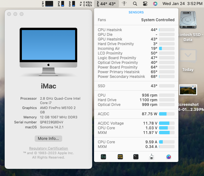Click the Wi-Fi warning icon in the menu bar
The image size is (204, 176).
pos(124,3)
